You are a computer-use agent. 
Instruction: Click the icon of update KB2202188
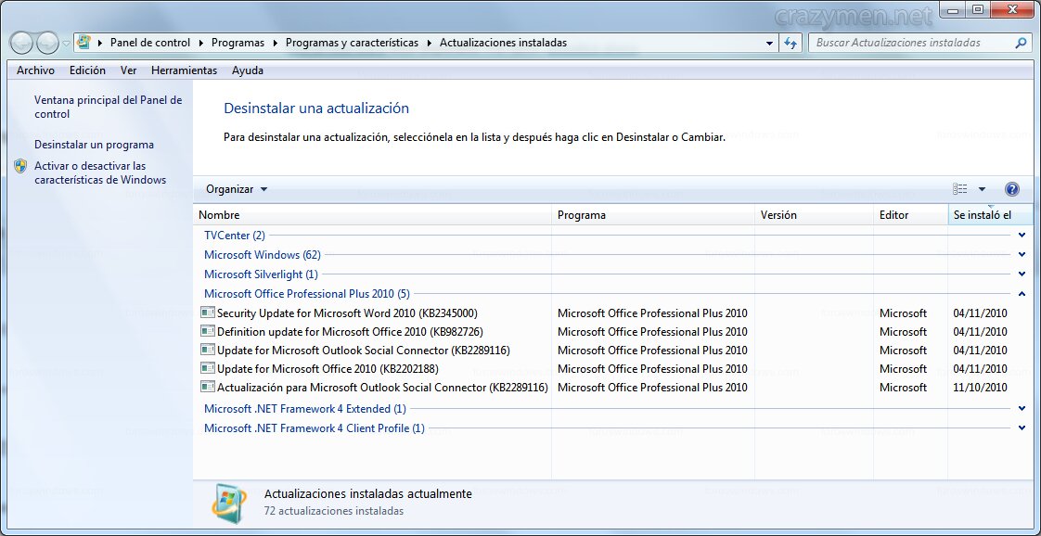pyautogui.click(x=208, y=368)
